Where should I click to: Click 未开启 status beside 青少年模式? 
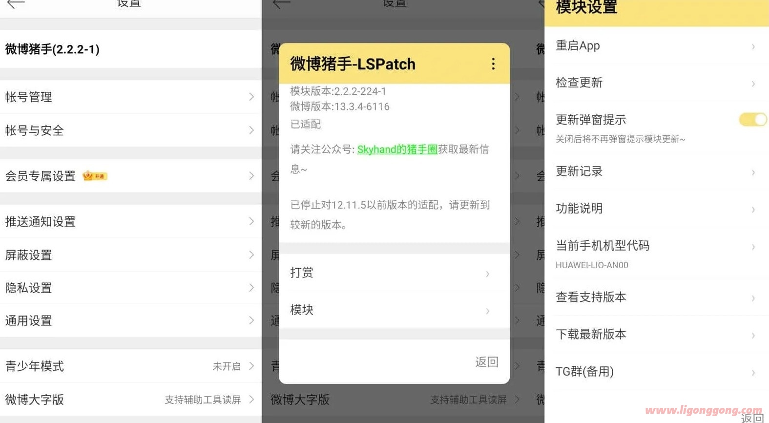[227, 366]
